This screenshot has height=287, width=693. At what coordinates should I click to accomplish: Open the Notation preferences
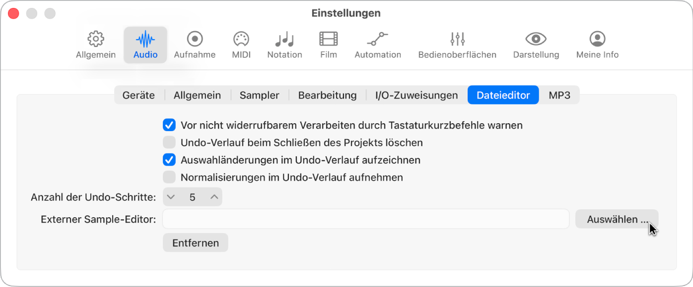284,45
